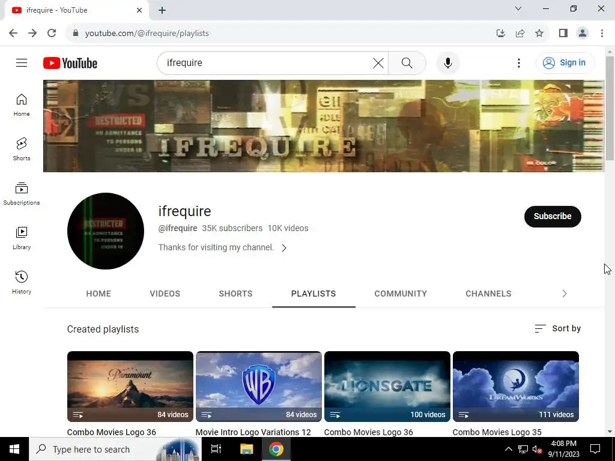The height and width of the screenshot is (461, 615).
Task: Open the Warner Bros playlist thumbnail
Action: (x=258, y=386)
